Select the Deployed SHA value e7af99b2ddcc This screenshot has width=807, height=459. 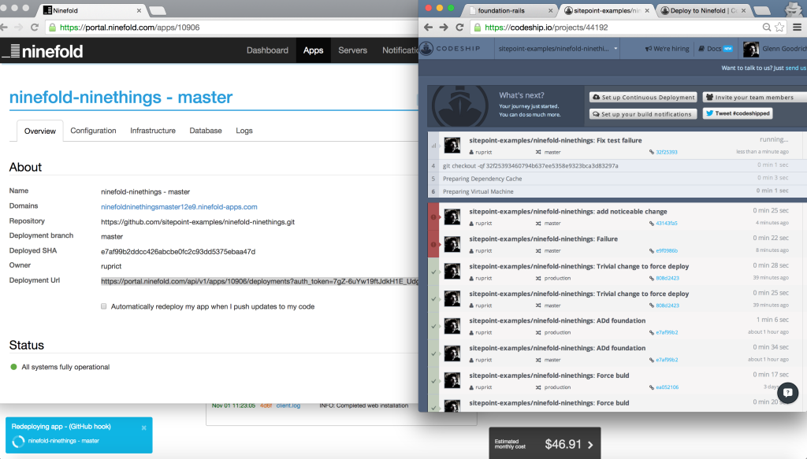point(178,252)
